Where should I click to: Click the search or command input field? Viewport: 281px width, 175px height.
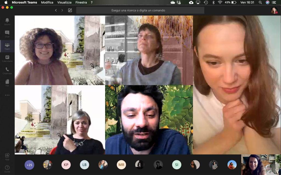click(x=140, y=10)
